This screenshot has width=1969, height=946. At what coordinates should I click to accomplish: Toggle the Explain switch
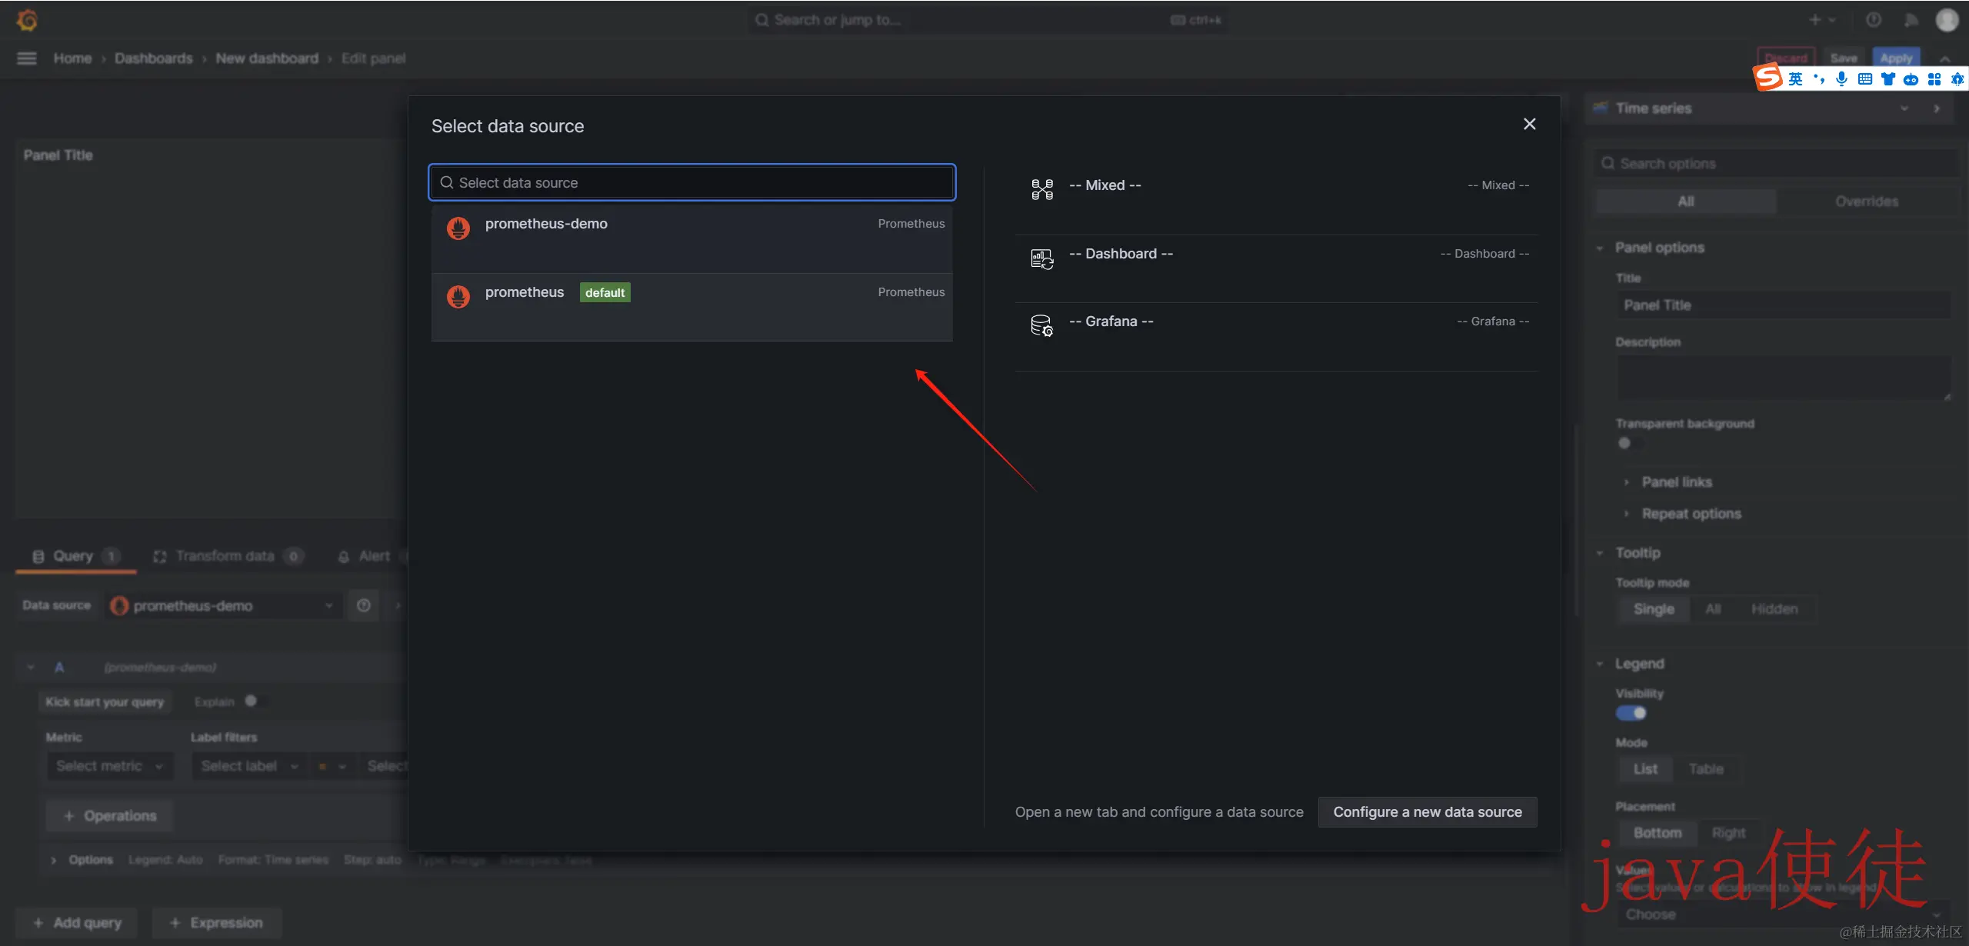coord(255,701)
